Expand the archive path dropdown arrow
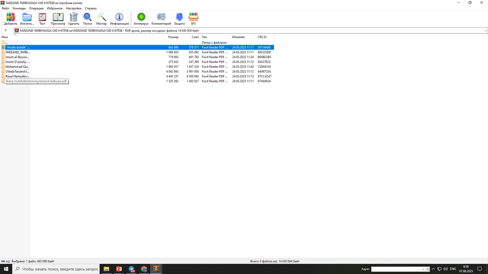 [x=486, y=30]
